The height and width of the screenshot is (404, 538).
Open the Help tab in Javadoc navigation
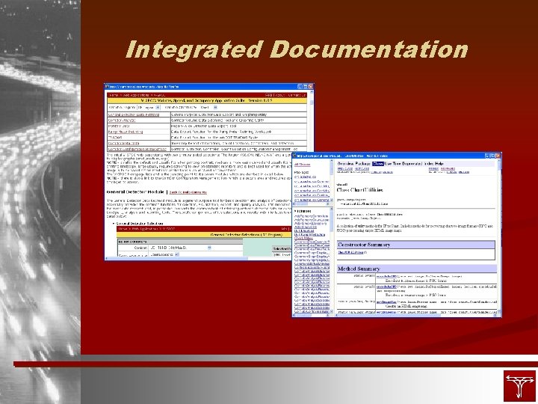(x=439, y=164)
